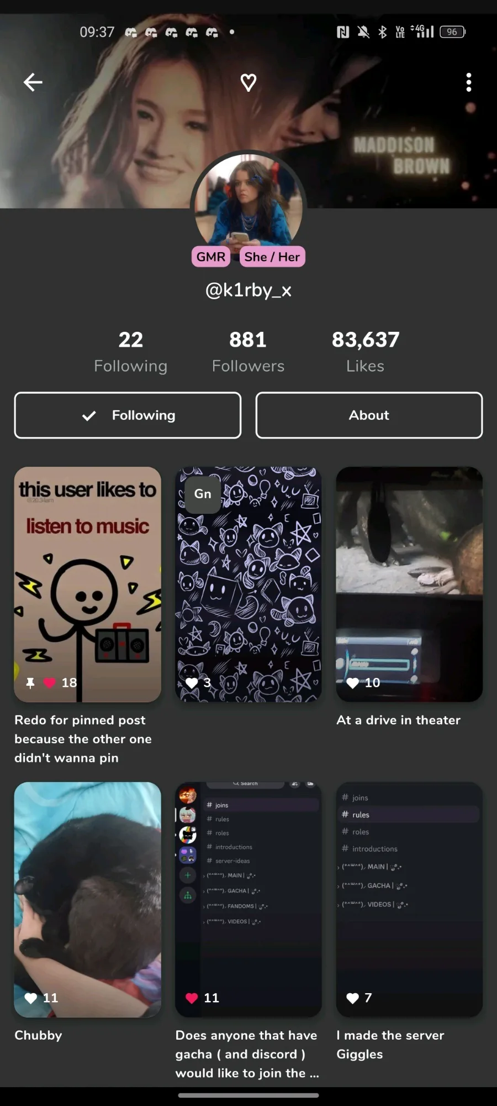View the 22 Following list

[x=130, y=352]
